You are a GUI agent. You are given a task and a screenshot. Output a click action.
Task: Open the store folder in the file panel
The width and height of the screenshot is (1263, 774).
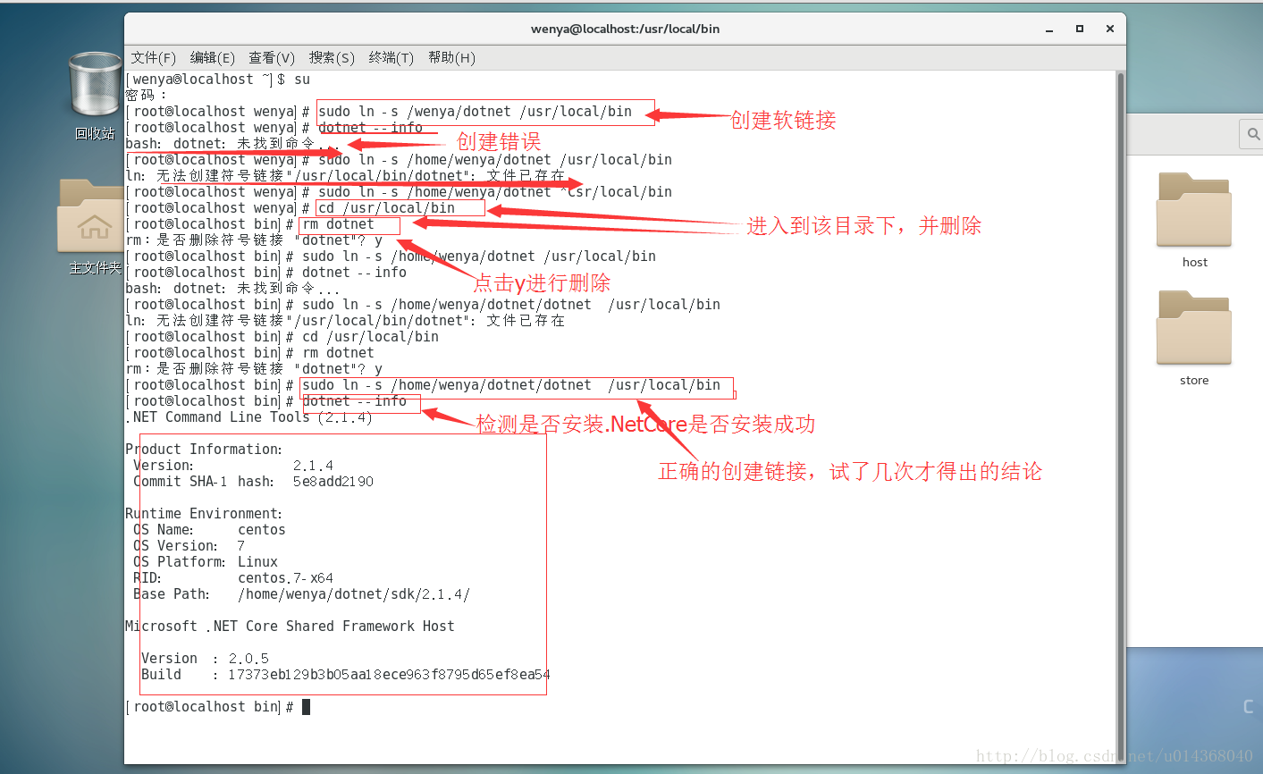1193,327
